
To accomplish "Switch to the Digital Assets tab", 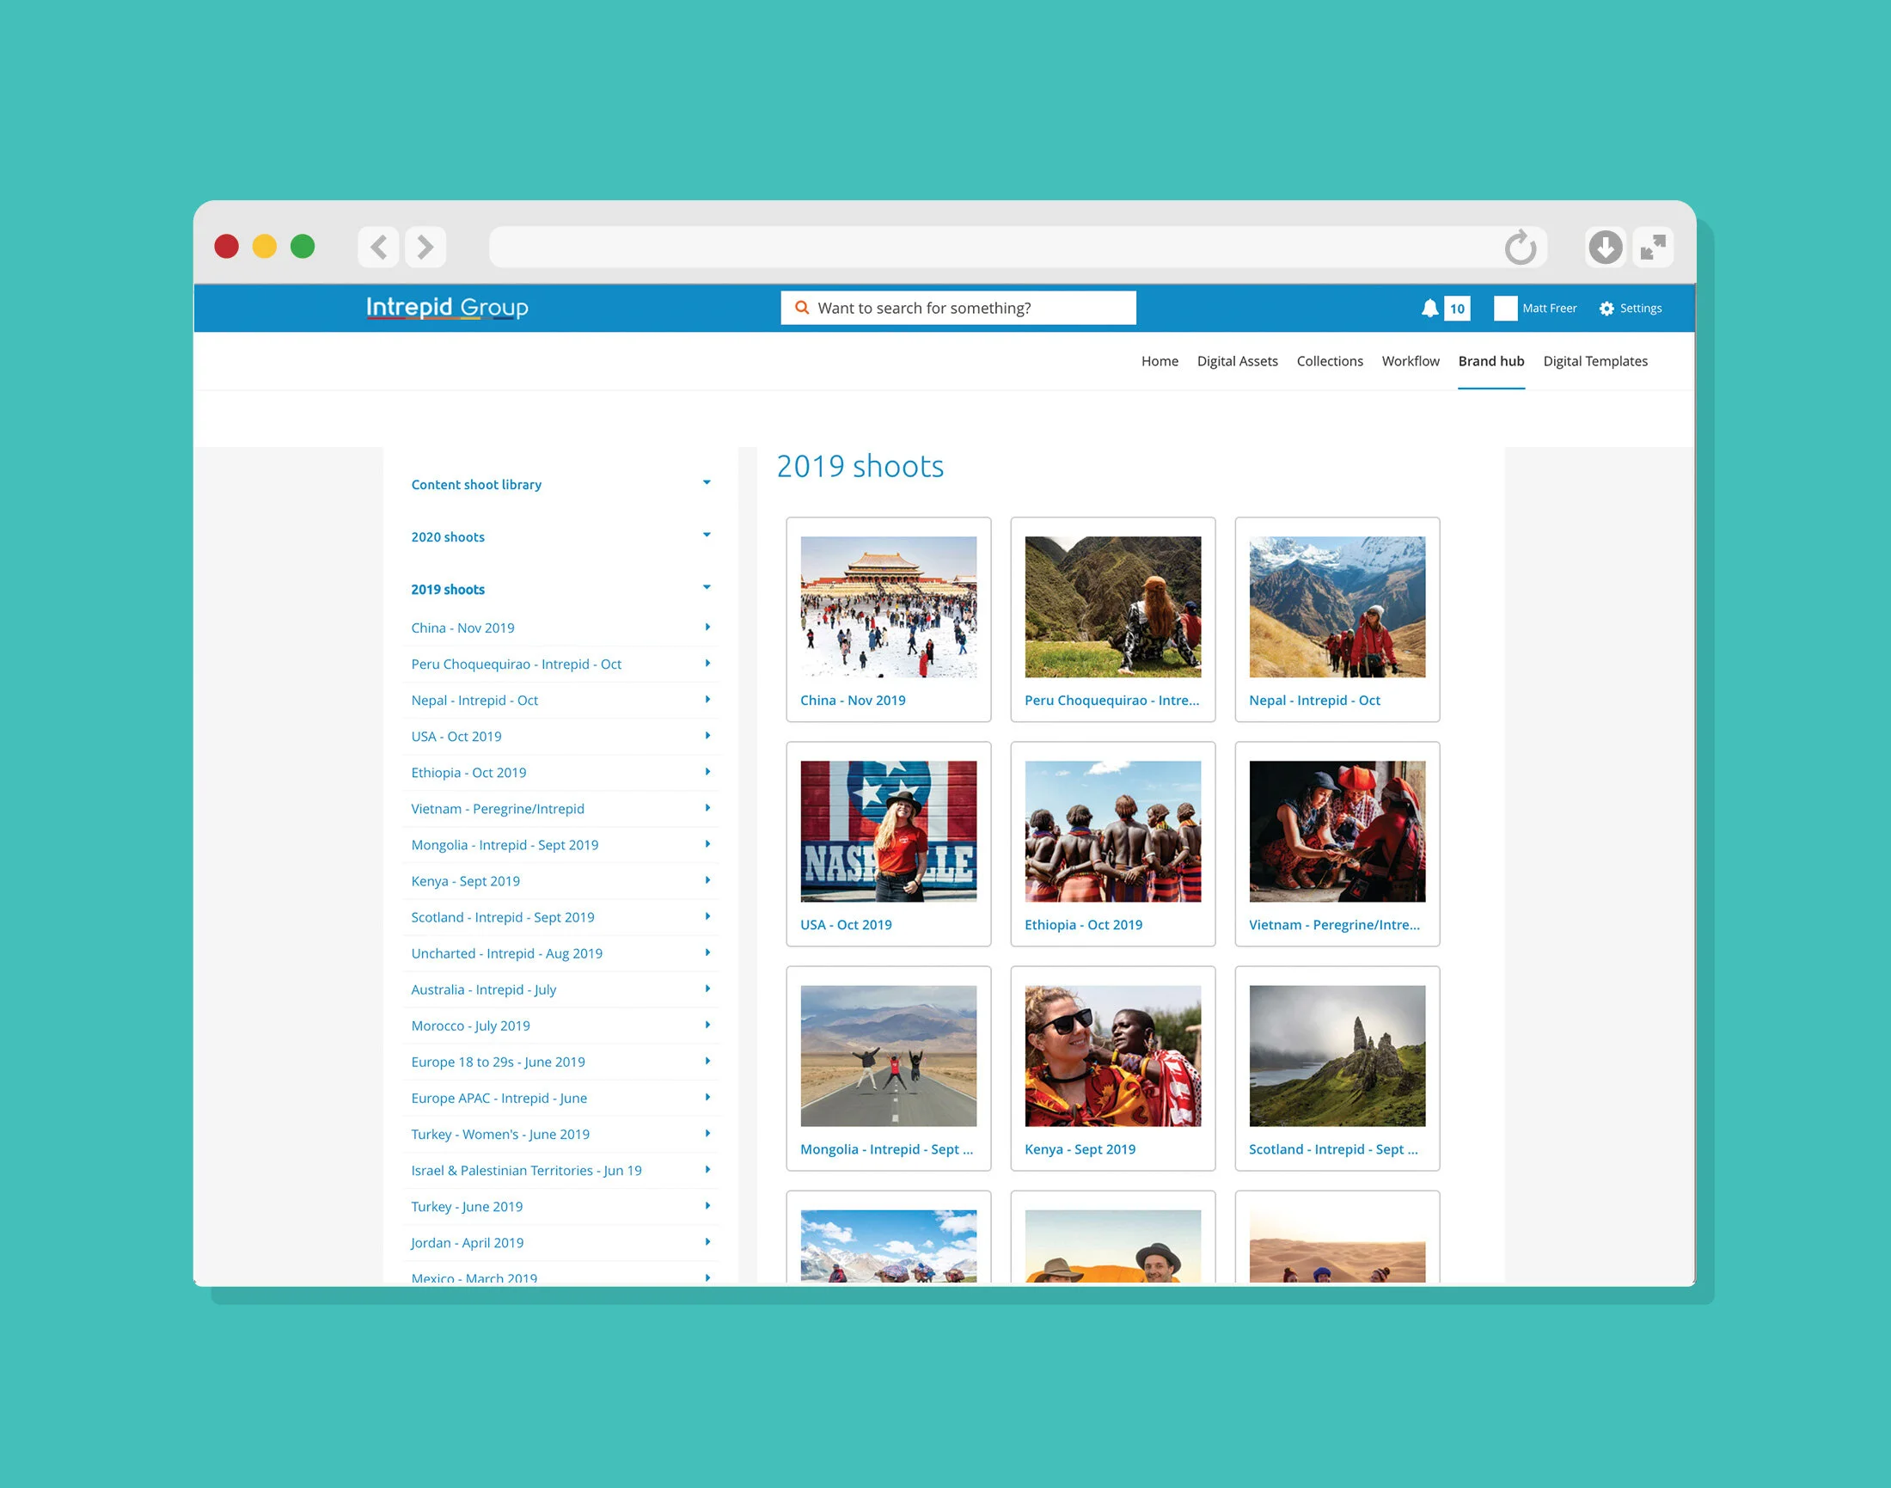I will point(1237,361).
